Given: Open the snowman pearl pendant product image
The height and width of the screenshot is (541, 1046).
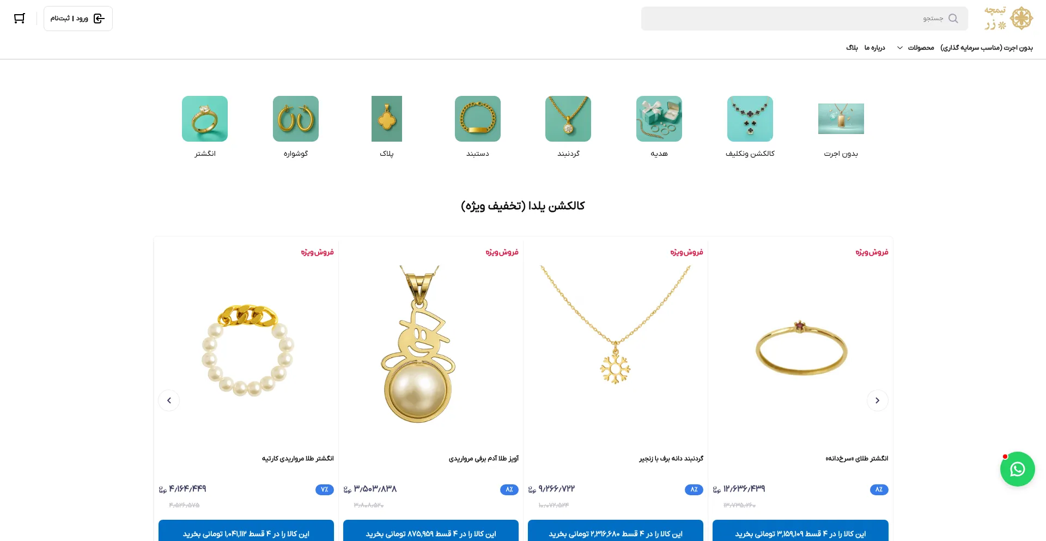Looking at the screenshot, I should point(419,344).
